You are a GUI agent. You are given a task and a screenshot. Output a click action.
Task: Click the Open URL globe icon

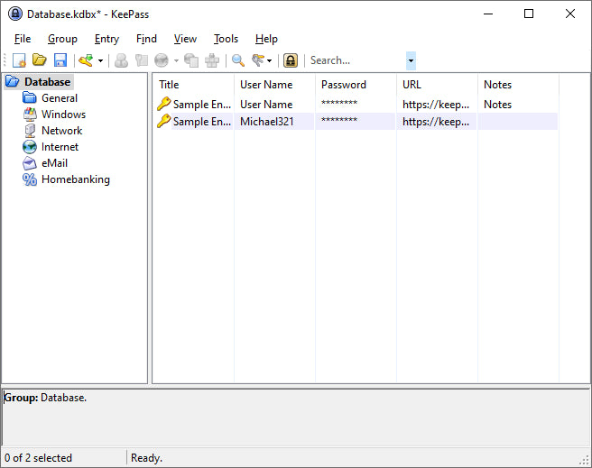click(162, 60)
